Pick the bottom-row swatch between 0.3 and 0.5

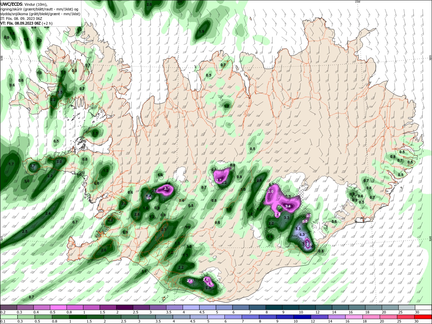(x=25, y=317)
